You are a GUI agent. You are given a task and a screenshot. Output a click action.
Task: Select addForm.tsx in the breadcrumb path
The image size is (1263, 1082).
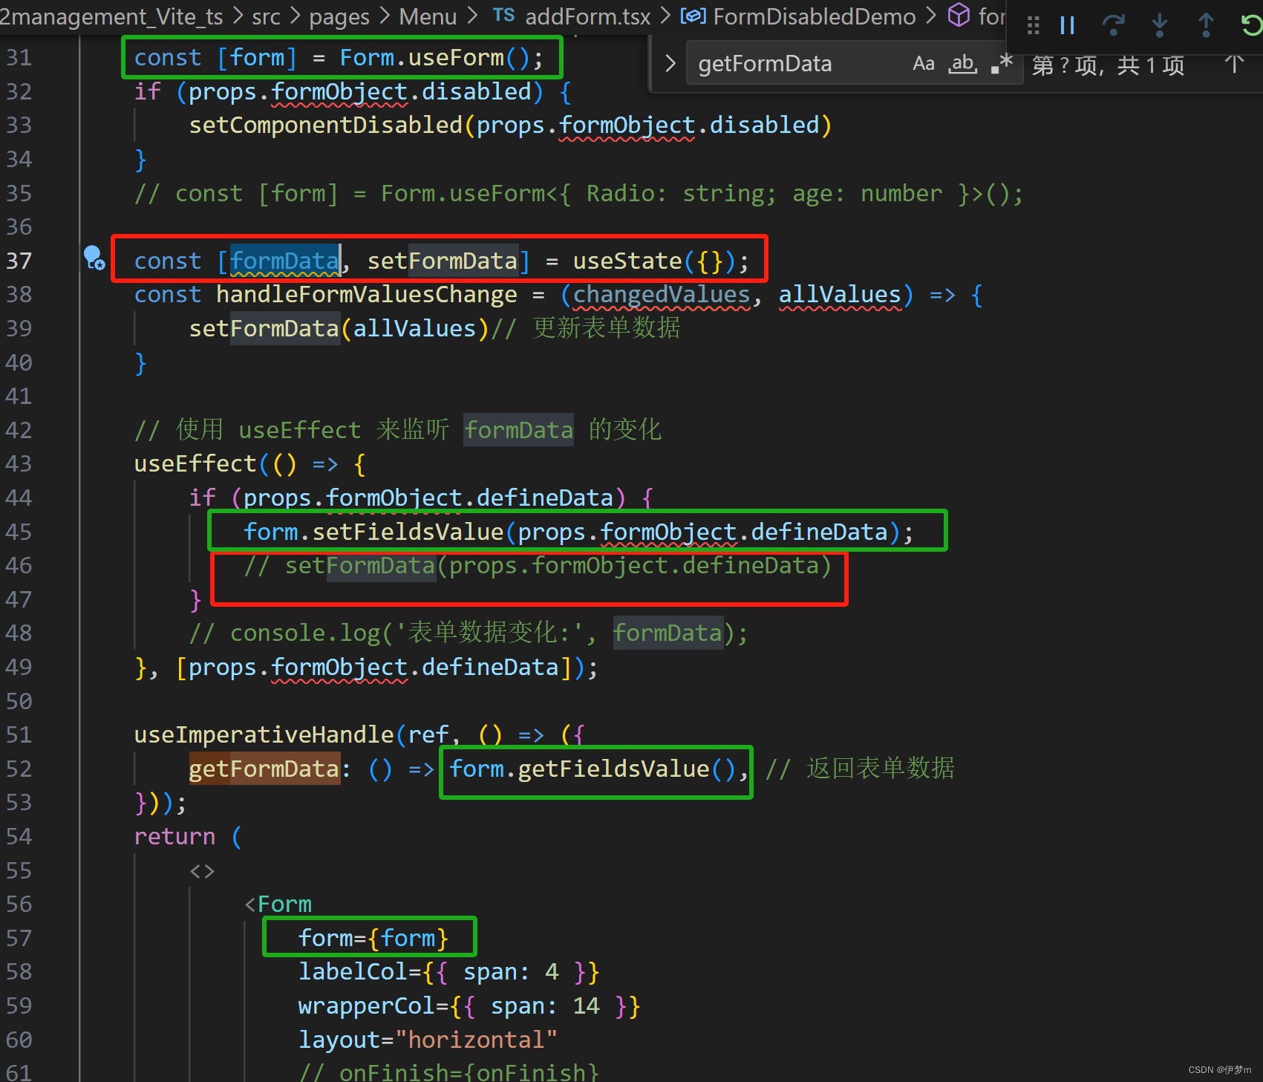(587, 16)
